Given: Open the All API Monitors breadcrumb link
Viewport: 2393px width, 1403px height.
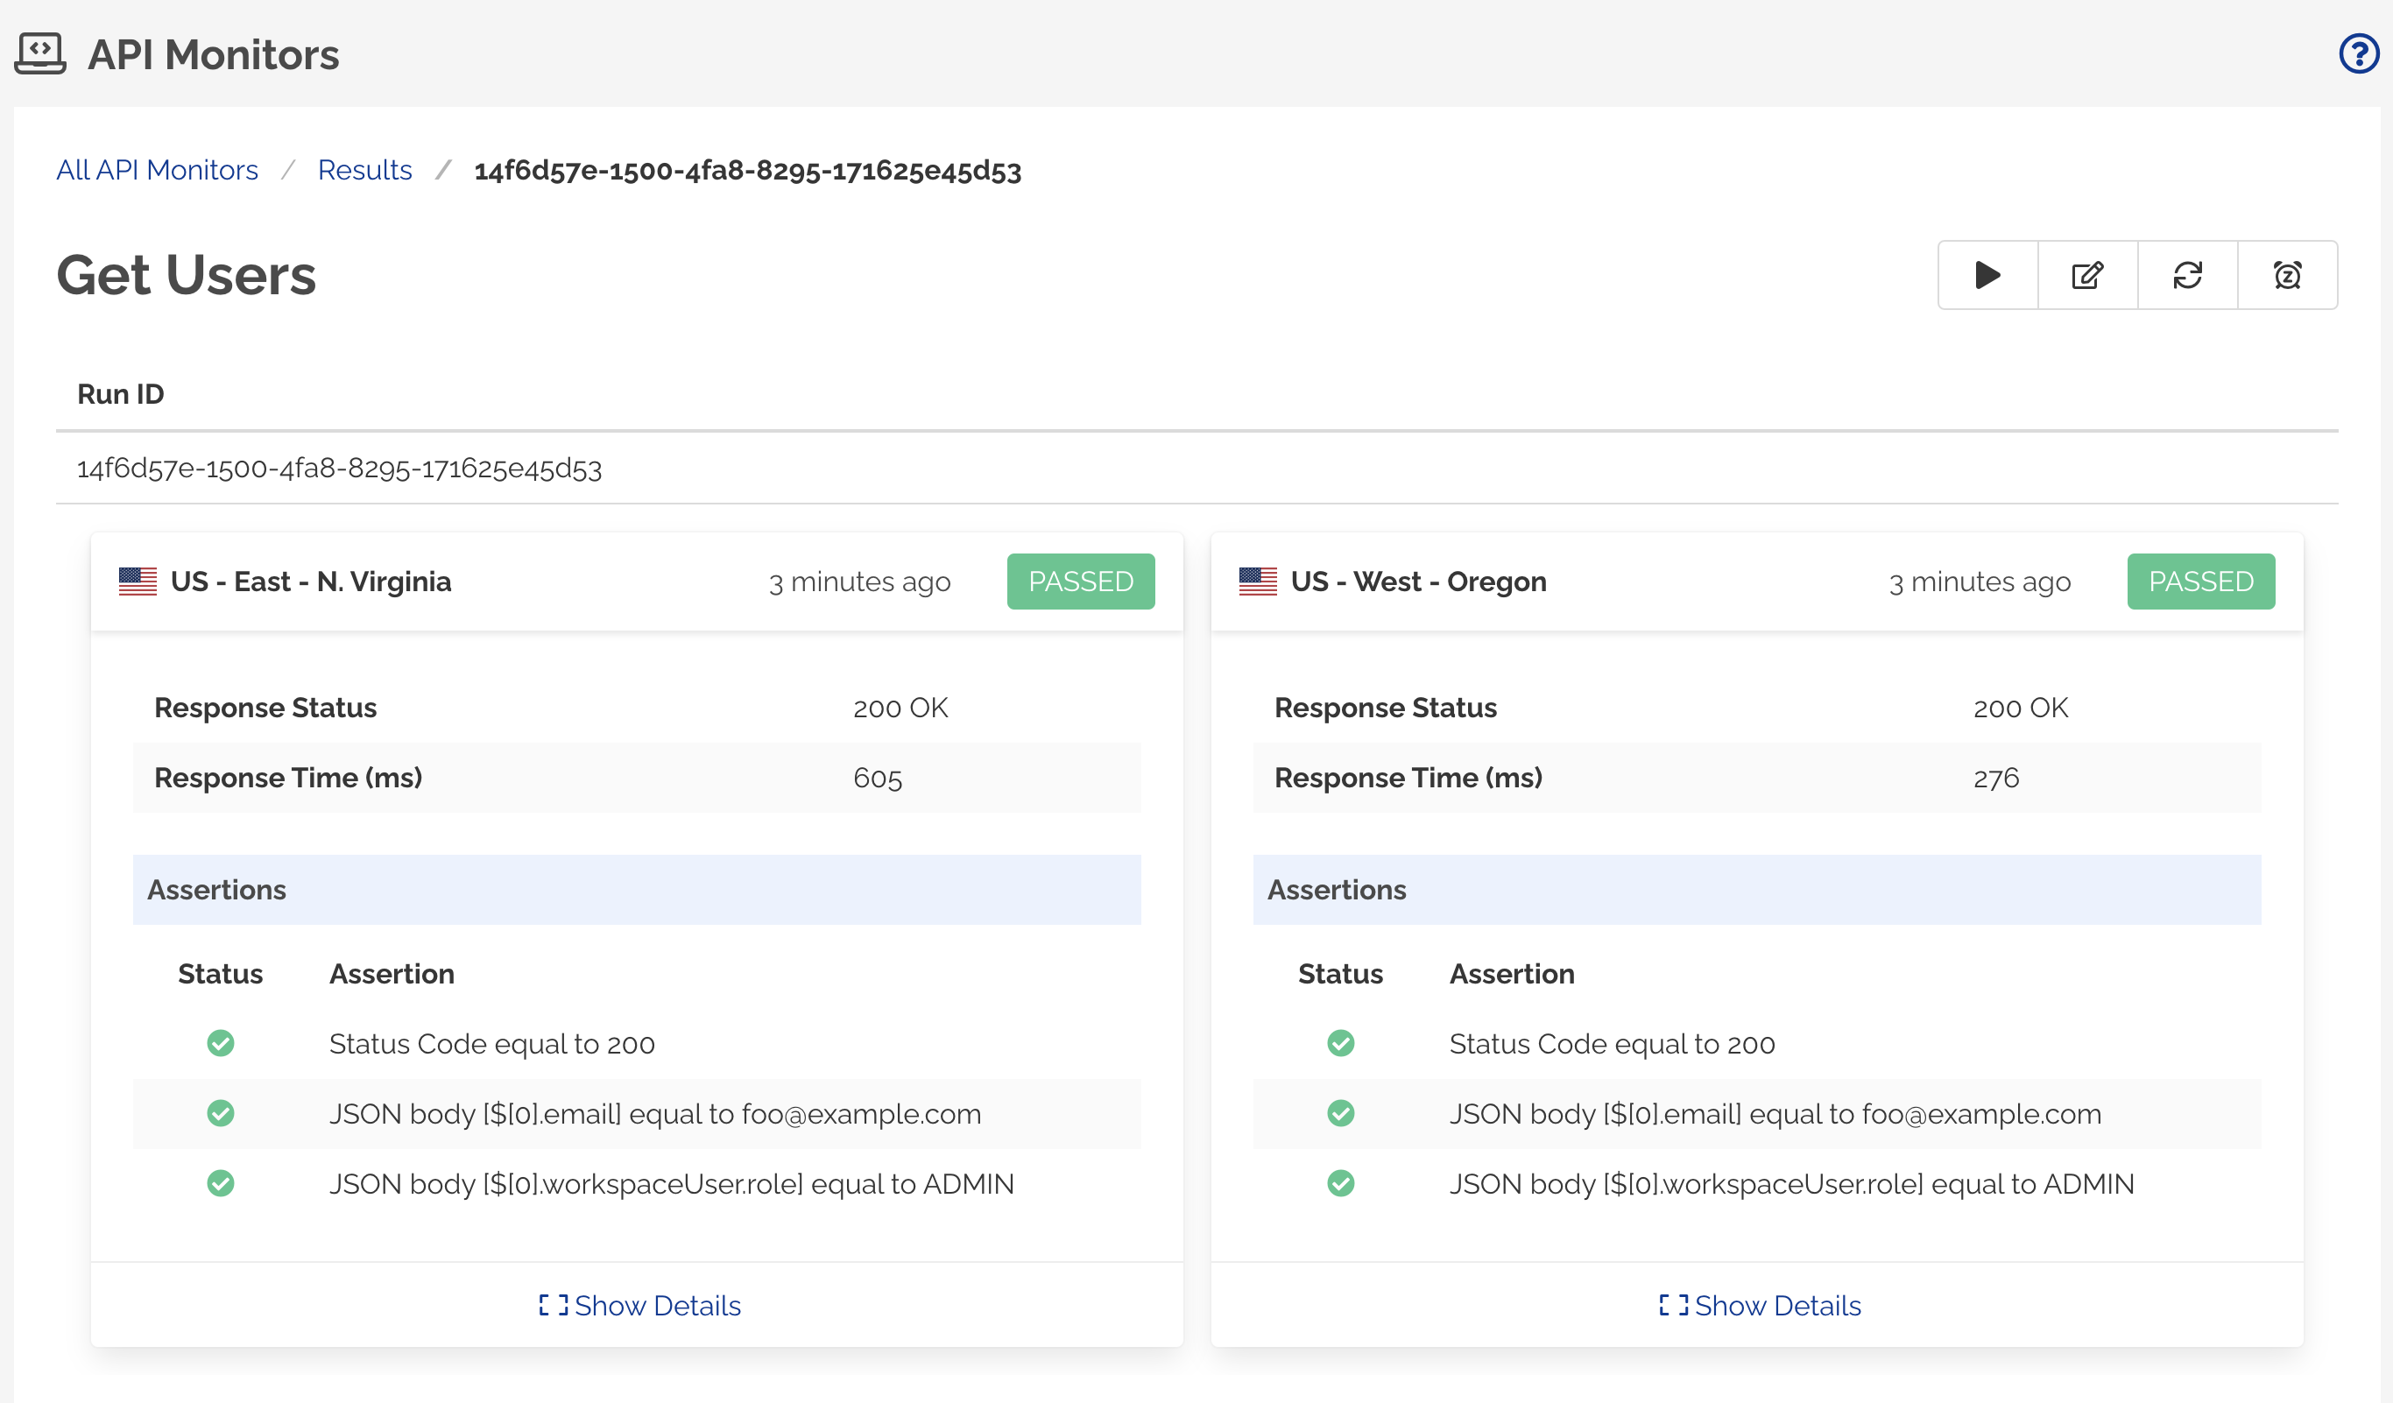Looking at the screenshot, I should click(156, 170).
